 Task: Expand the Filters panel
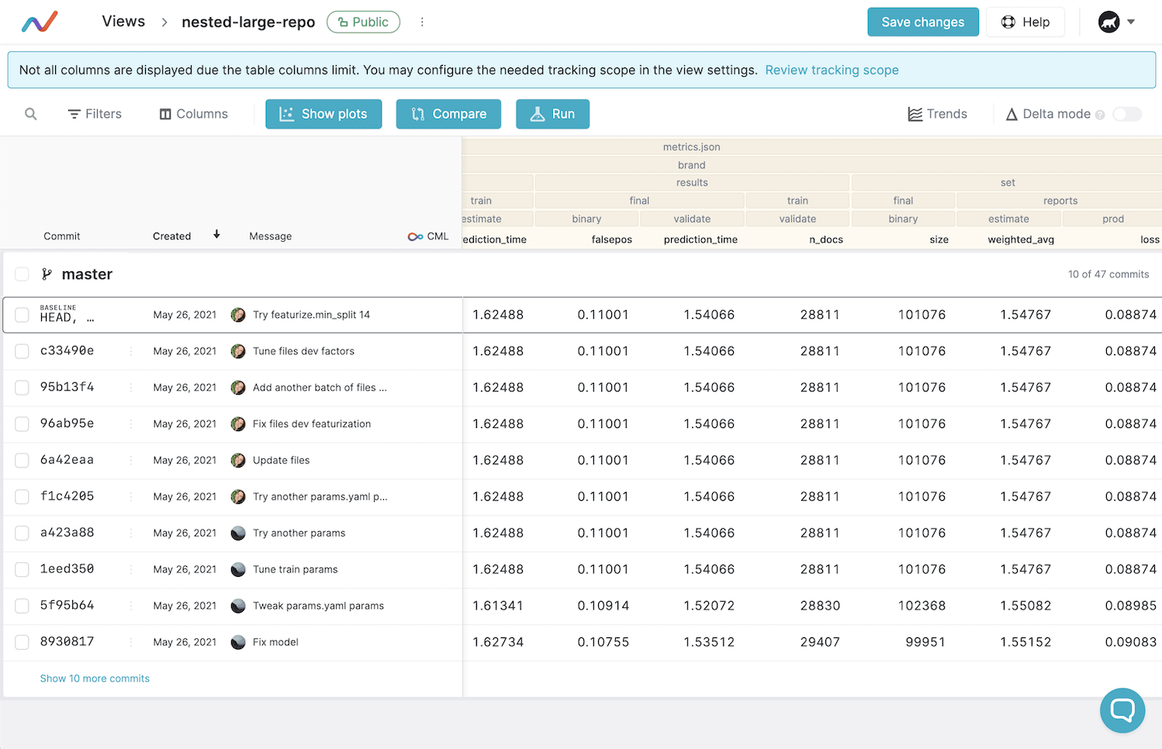pos(95,114)
